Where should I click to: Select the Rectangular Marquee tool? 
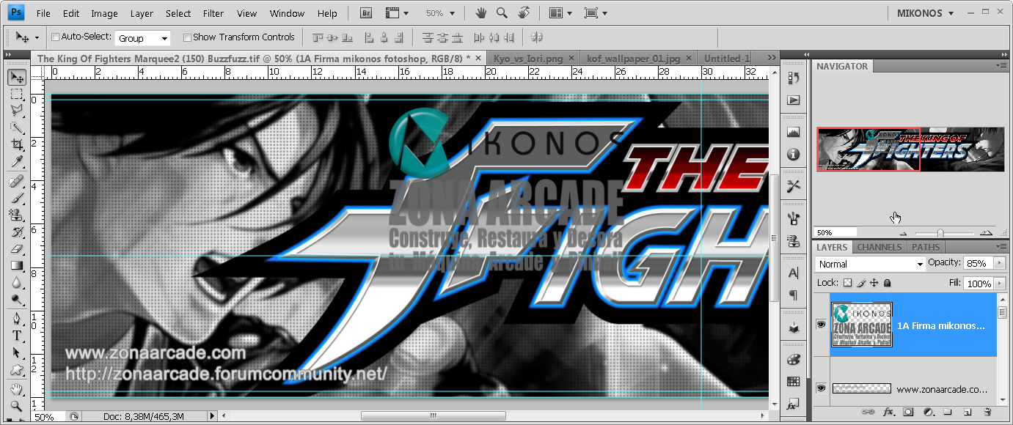tap(16, 94)
